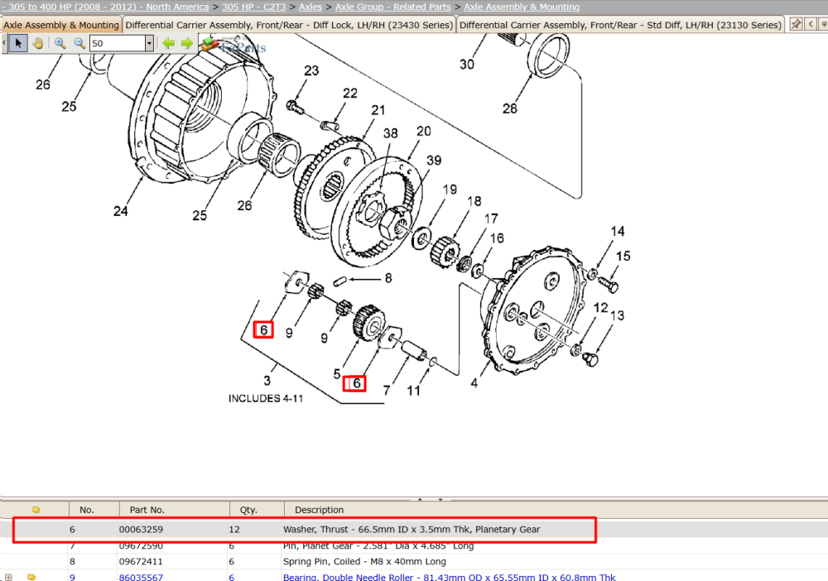Click callout number 19 in diagram

tap(450, 189)
